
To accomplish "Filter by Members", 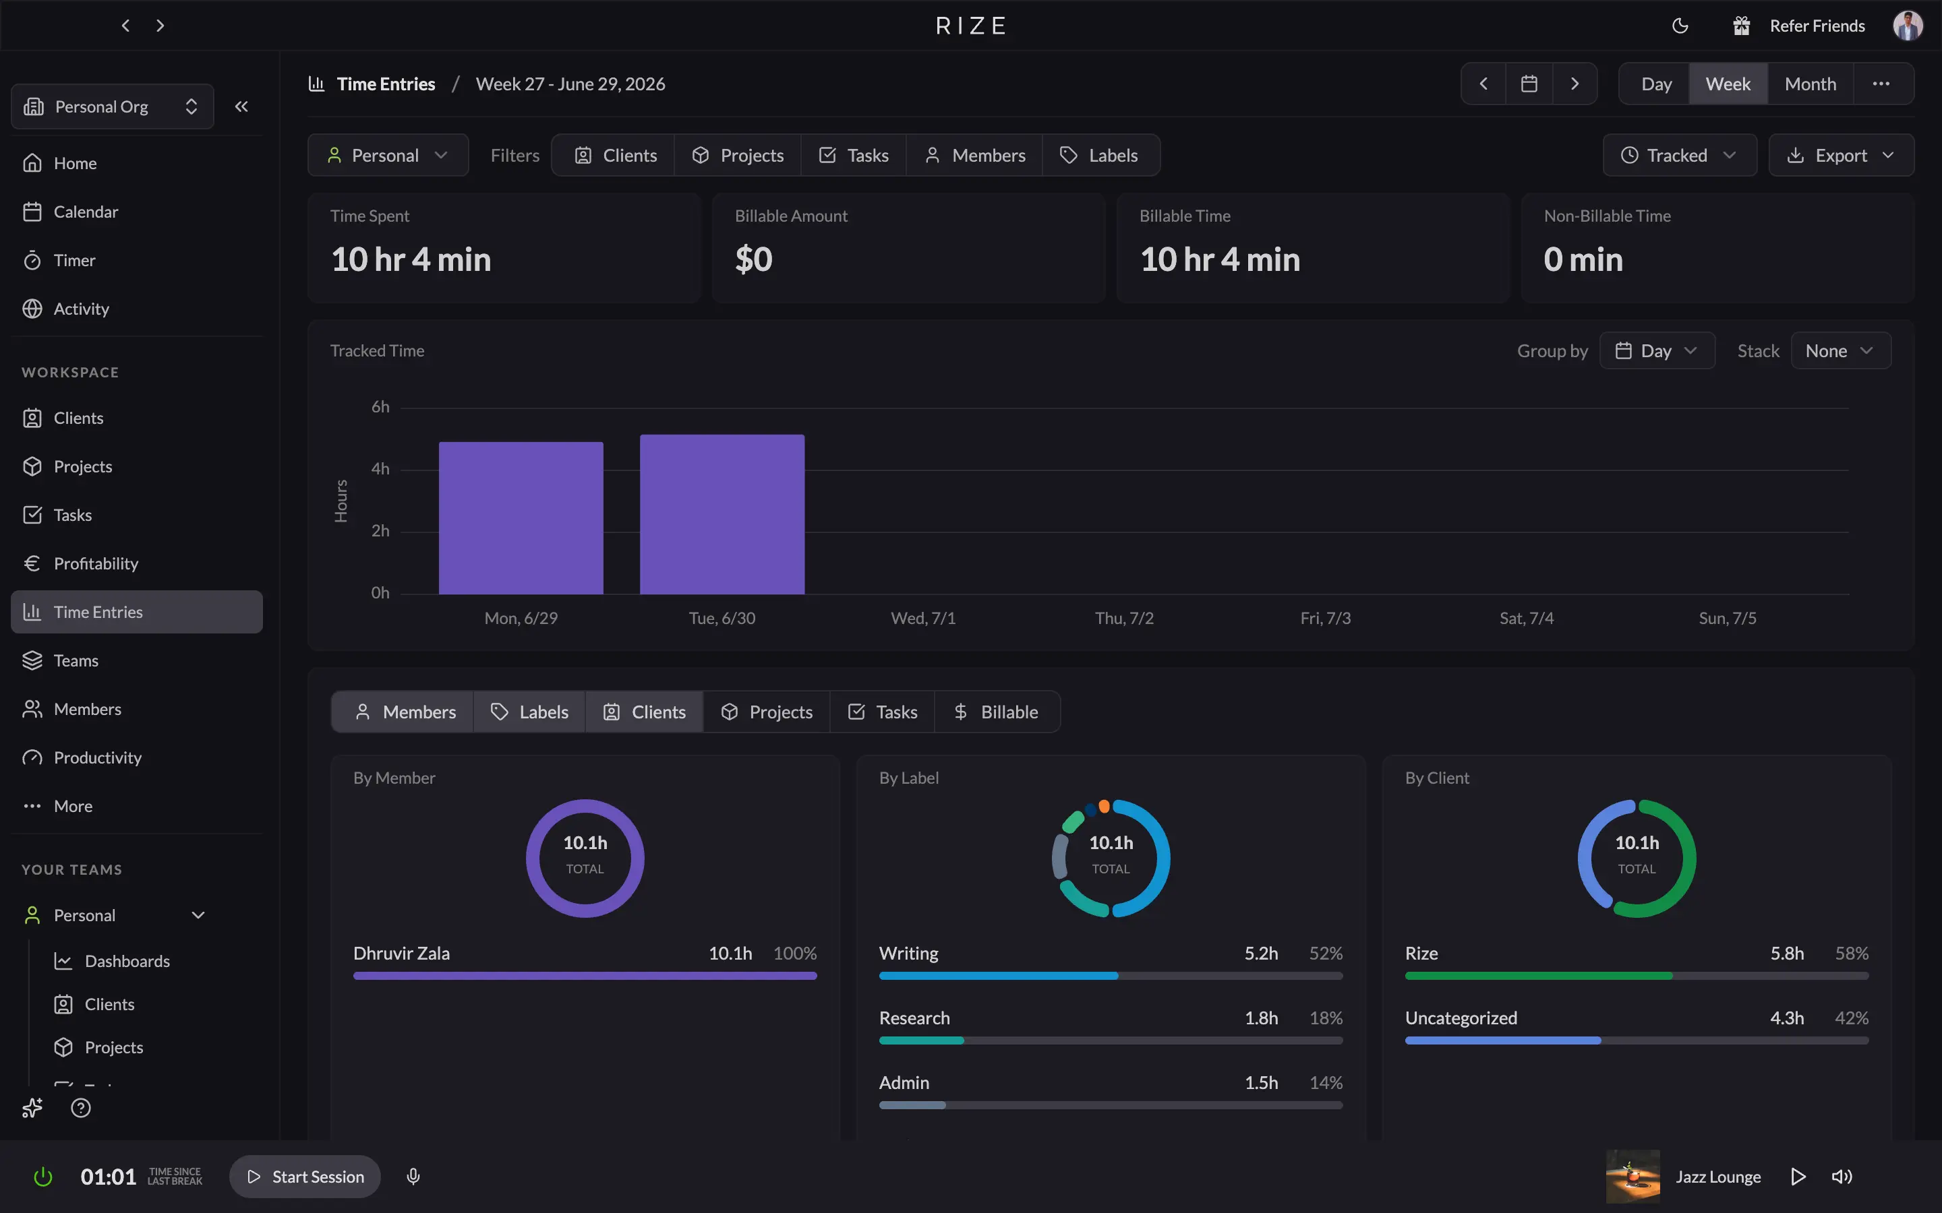I will click(974, 155).
